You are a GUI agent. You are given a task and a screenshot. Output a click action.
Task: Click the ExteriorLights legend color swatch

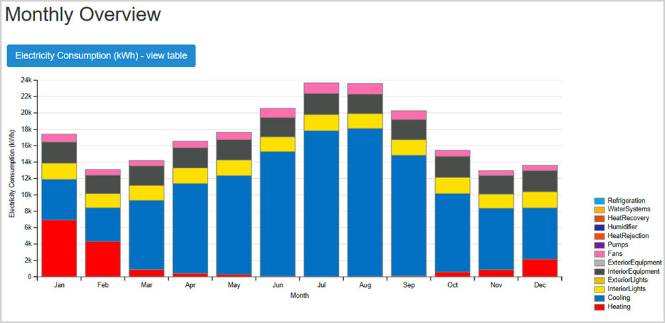point(599,280)
